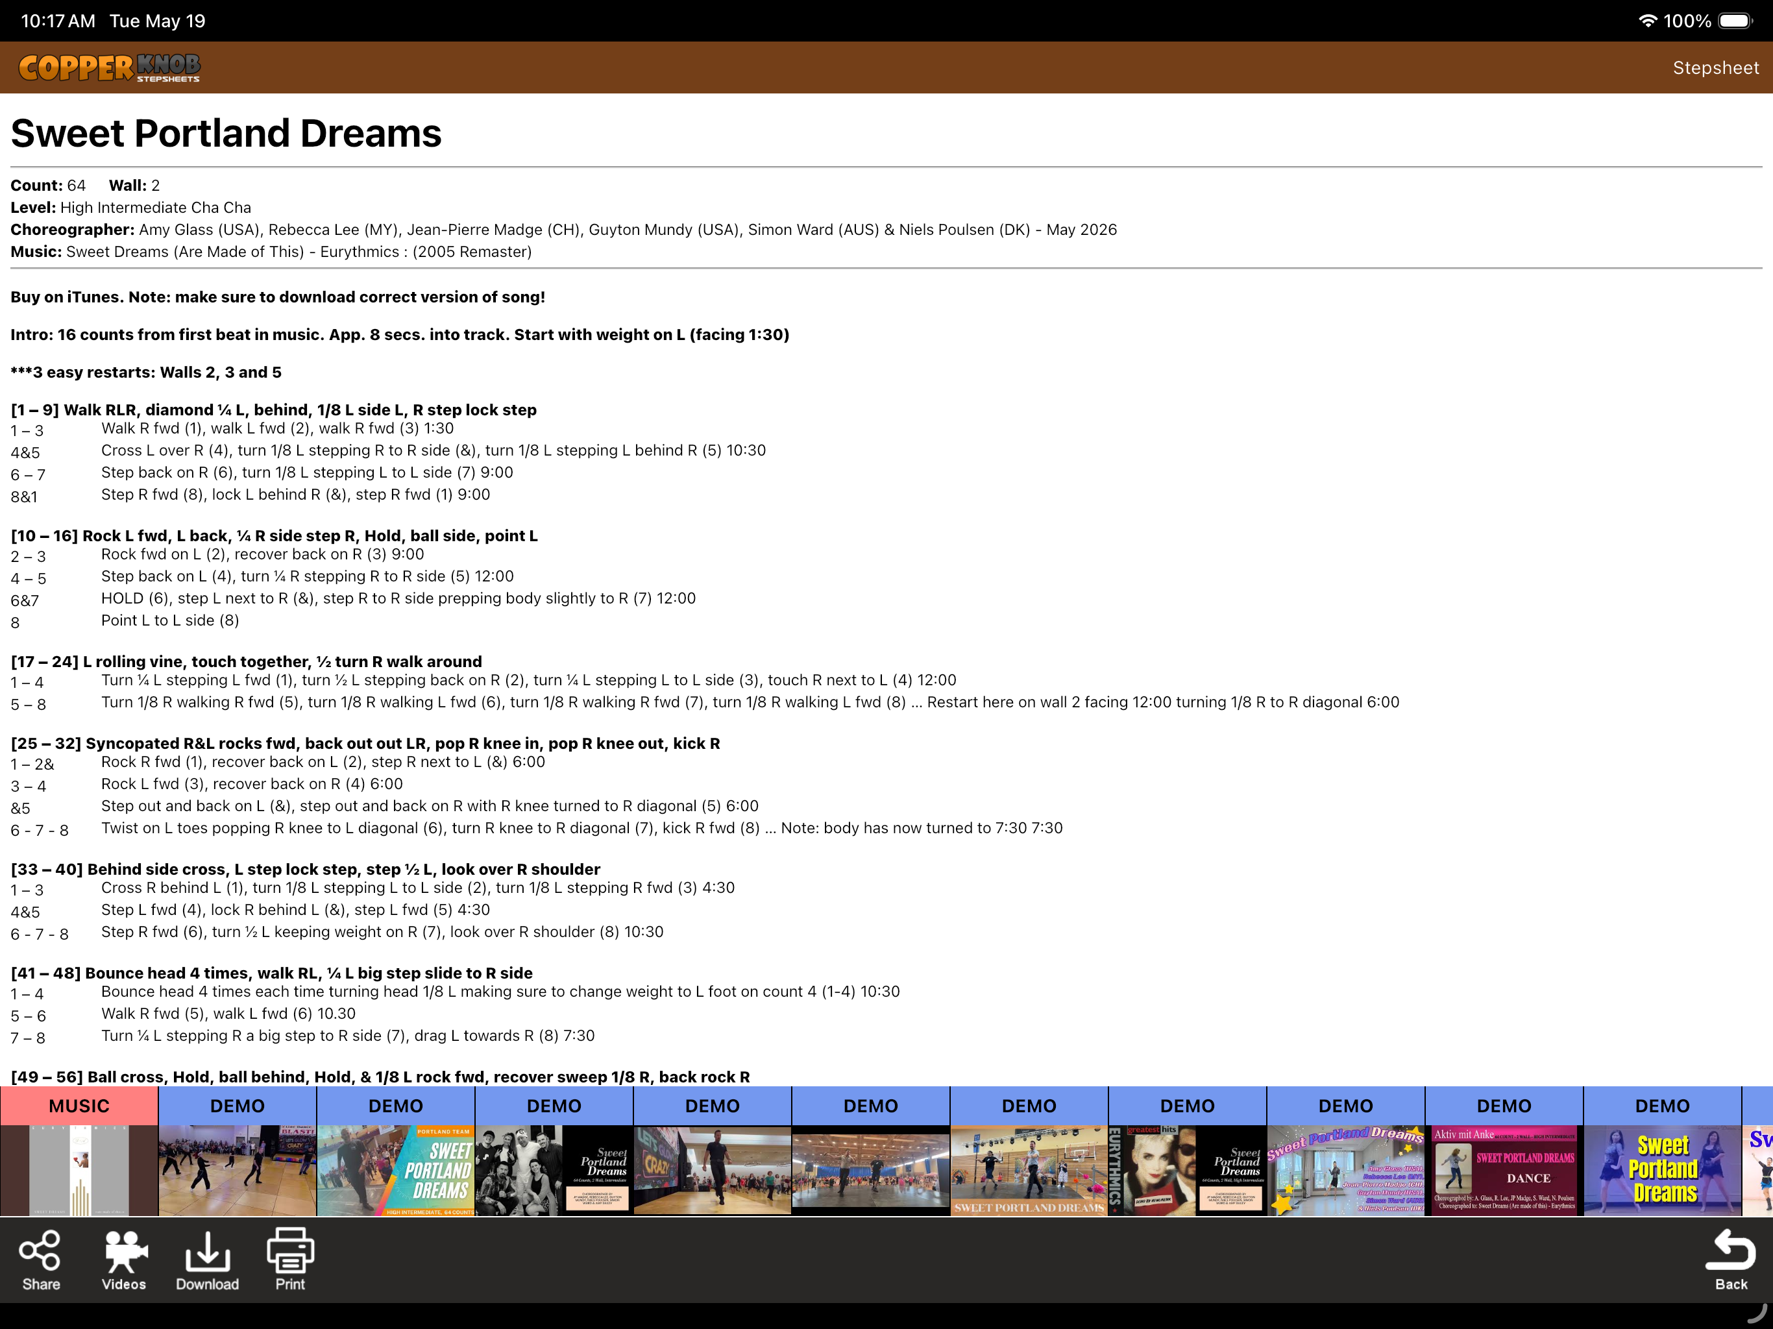
Task: Tap the [1 – 9] Walk RLR section heading
Action: click(273, 409)
